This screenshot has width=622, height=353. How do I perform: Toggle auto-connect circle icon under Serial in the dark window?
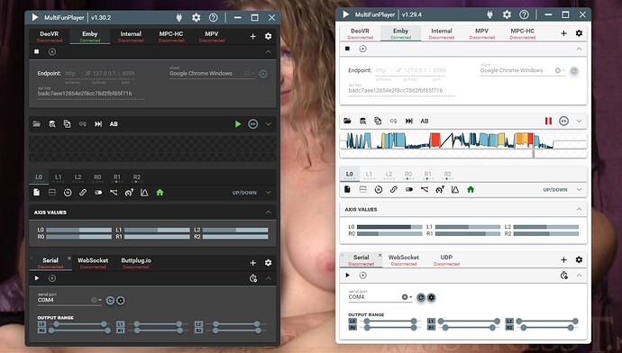(x=52, y=278)
